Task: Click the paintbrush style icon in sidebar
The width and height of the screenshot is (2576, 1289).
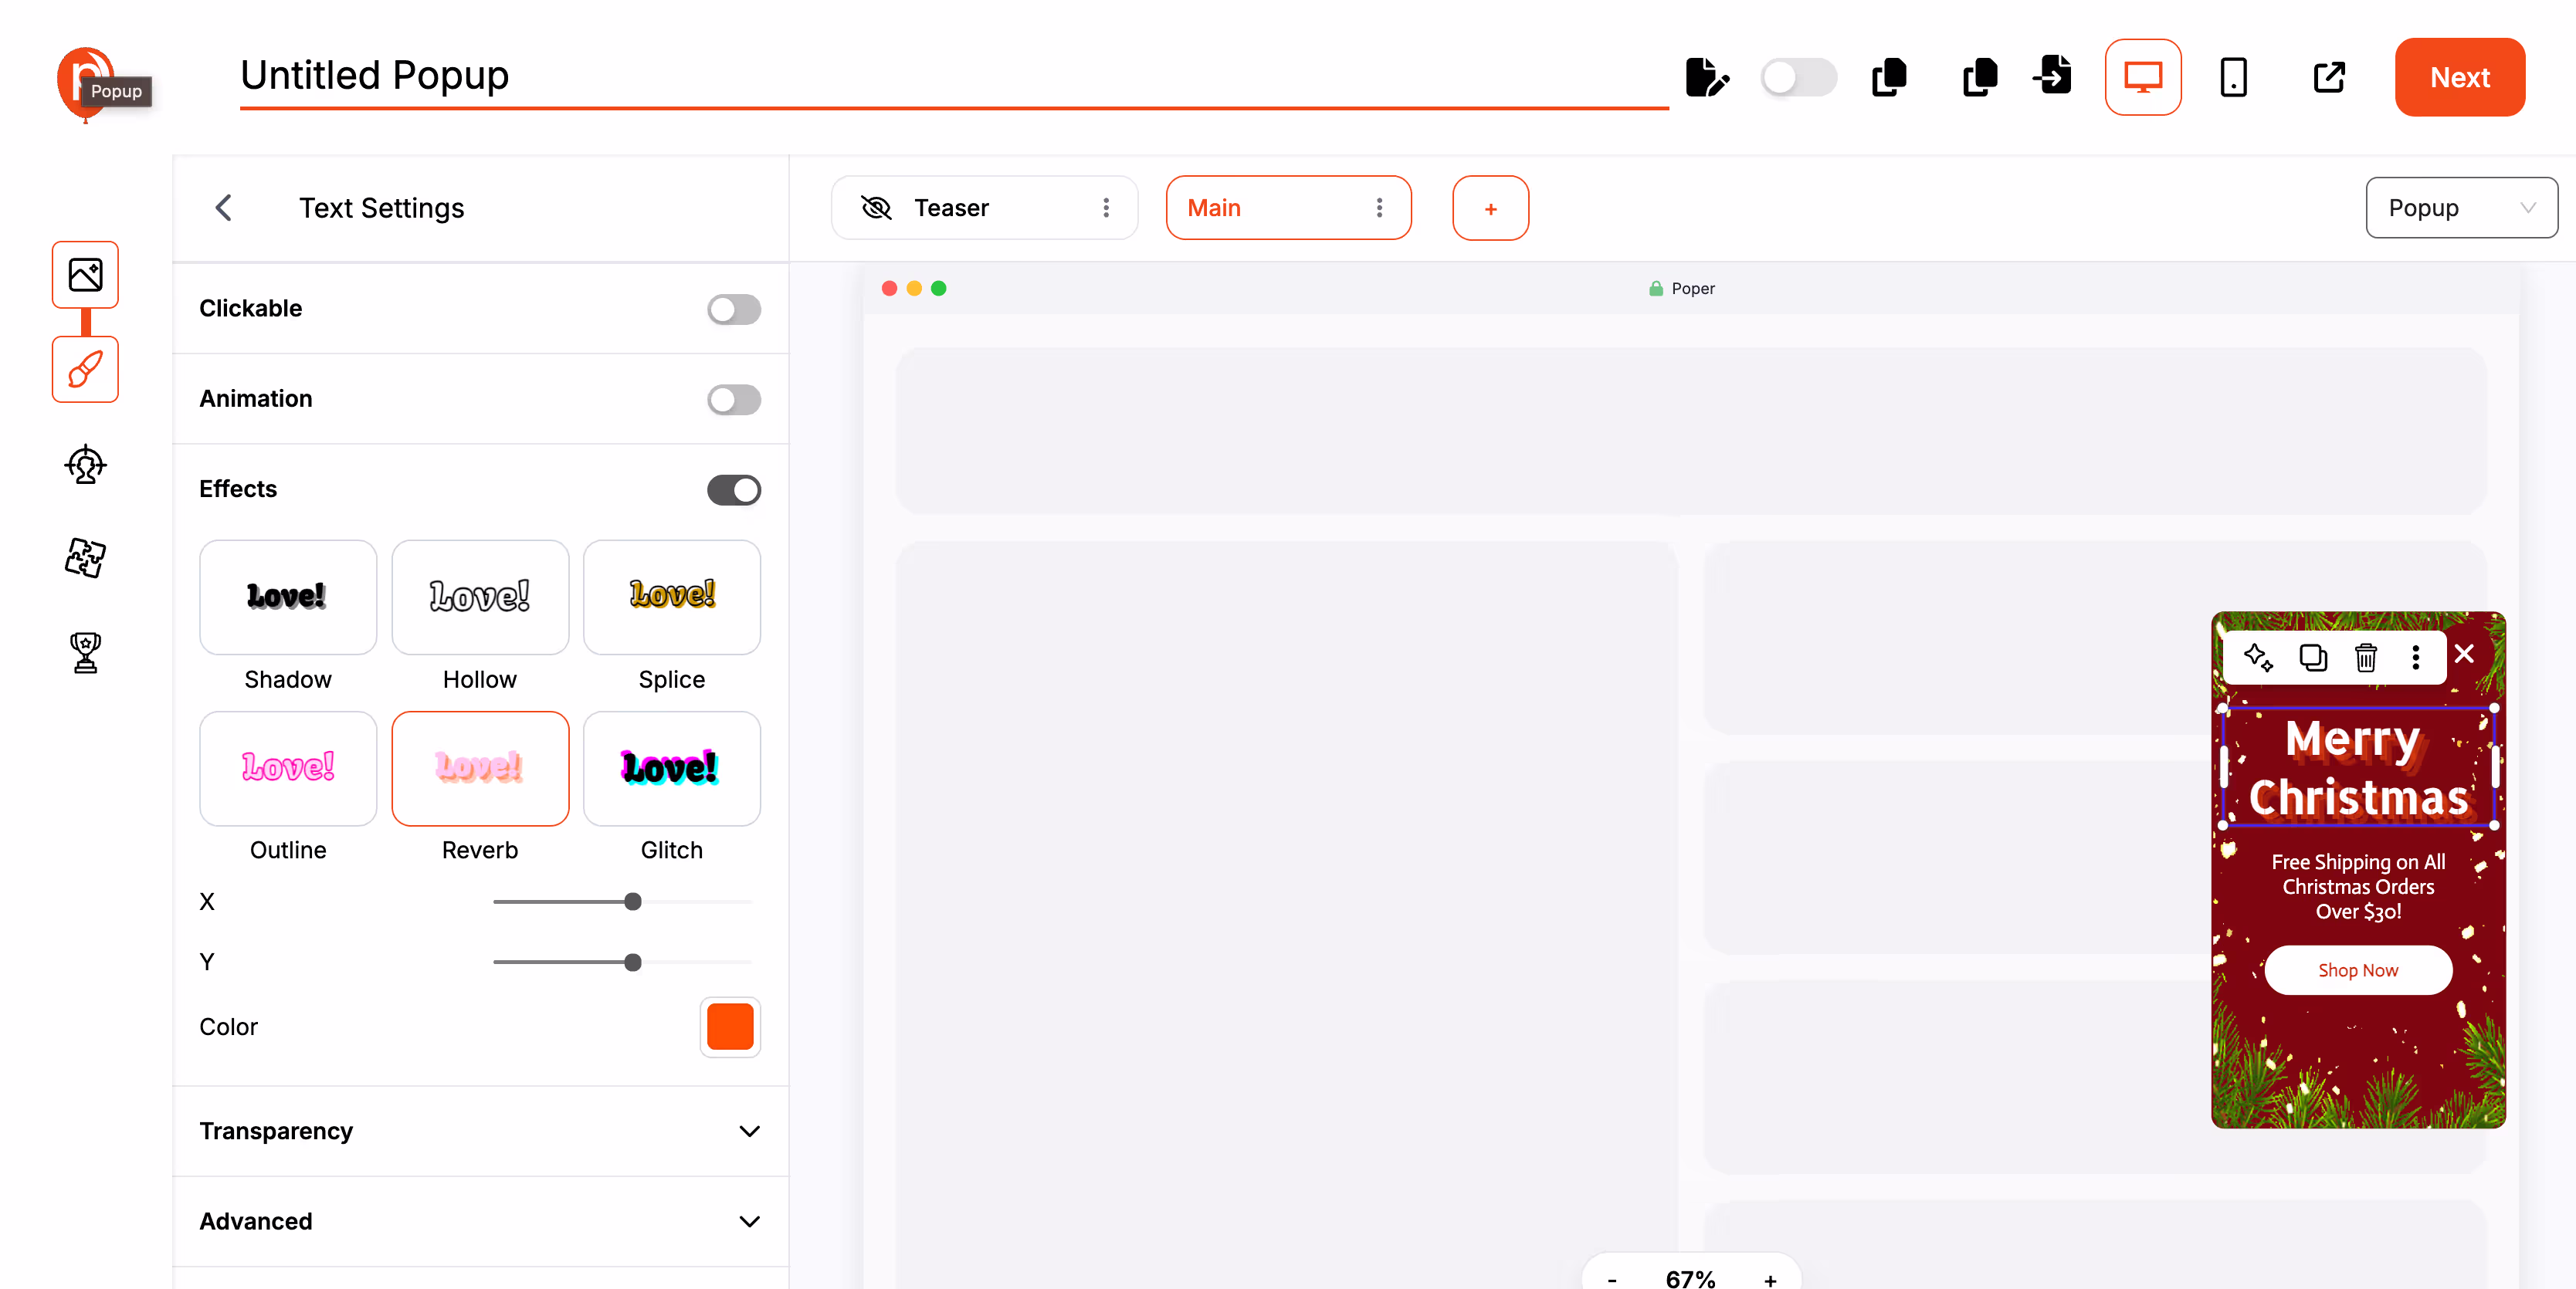Action: pyautogui.click(x=85, y=369)
